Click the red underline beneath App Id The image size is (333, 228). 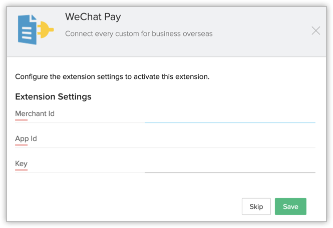21,145
